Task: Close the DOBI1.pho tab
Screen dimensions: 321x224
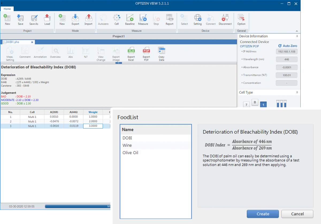Action: [32, 42]
